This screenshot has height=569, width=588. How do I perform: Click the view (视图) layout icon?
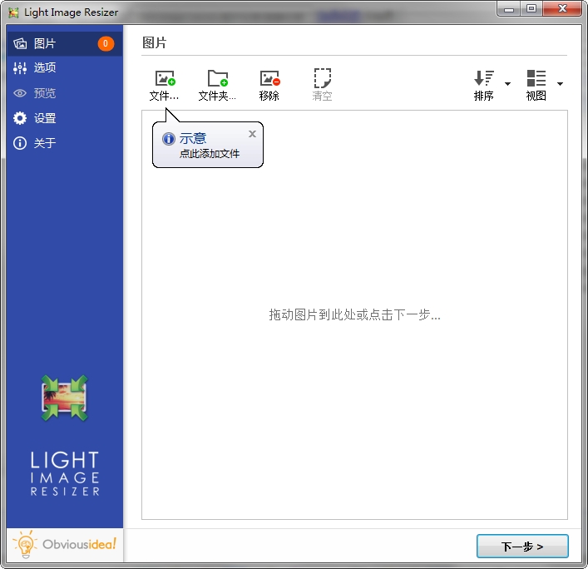[536, 79]
